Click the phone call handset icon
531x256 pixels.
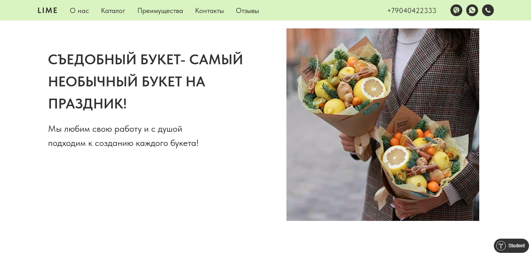pos(488,10)
